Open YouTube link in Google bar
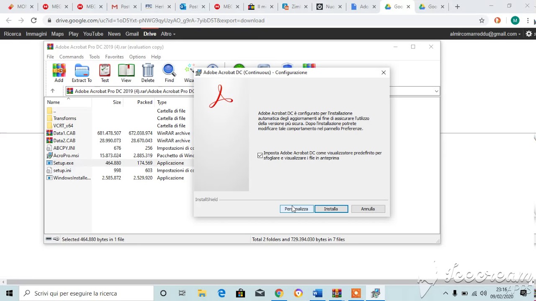Viewport: 536px width, 301px height. [93, 34]
